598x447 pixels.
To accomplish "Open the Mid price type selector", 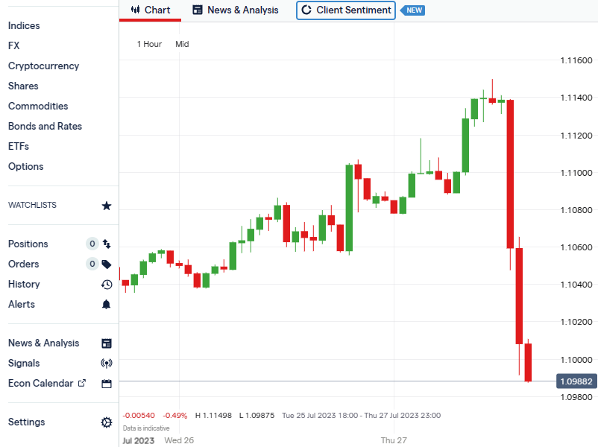I will [182, 44].
